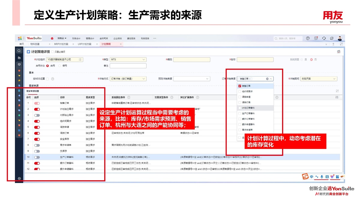The image size is (360, 202).
Task: Toggle the 内部独立需求 row switch
Action: click(37, 115)
